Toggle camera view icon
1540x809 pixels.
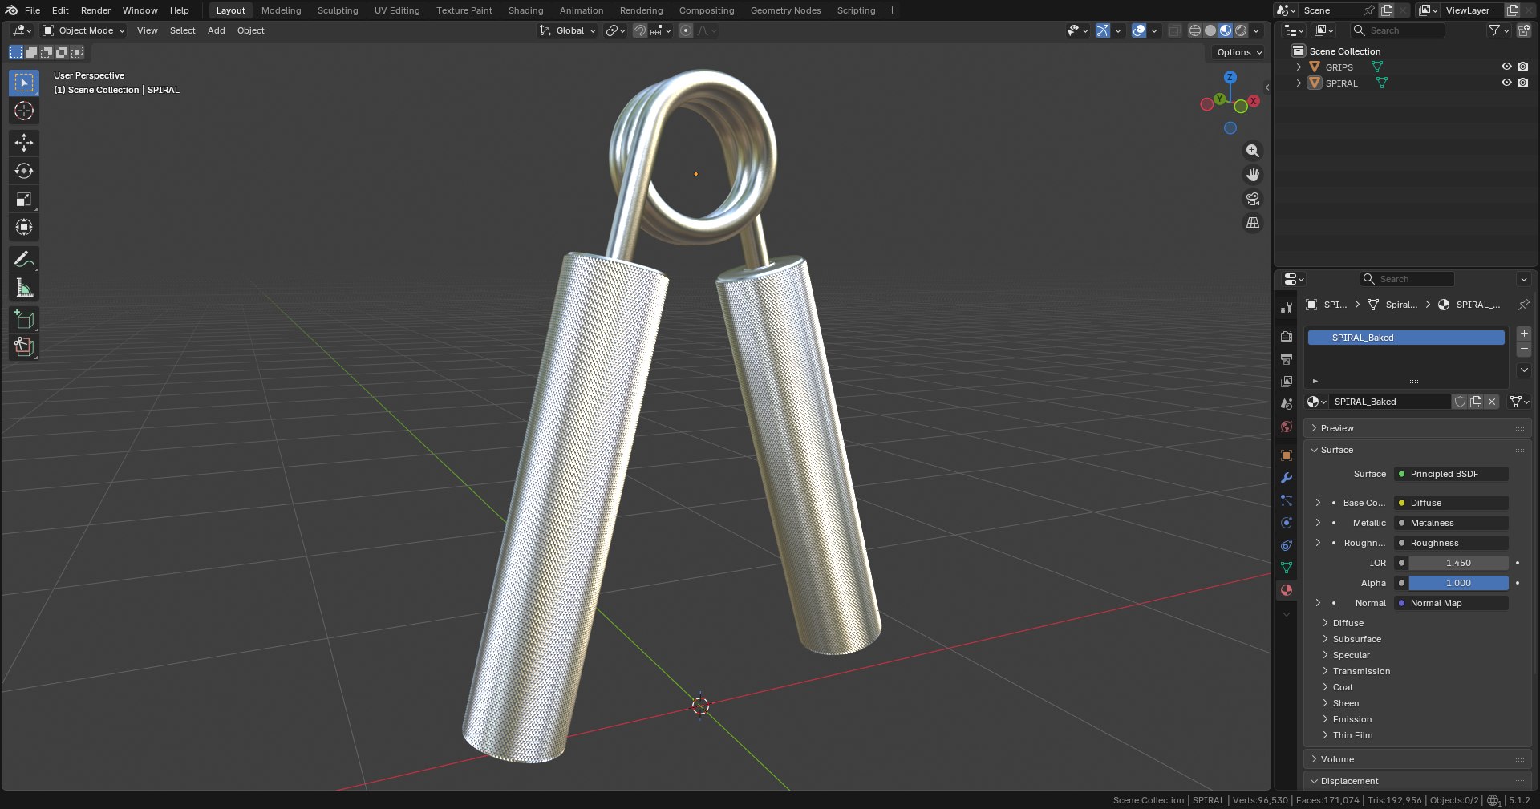click(1253, 199)
